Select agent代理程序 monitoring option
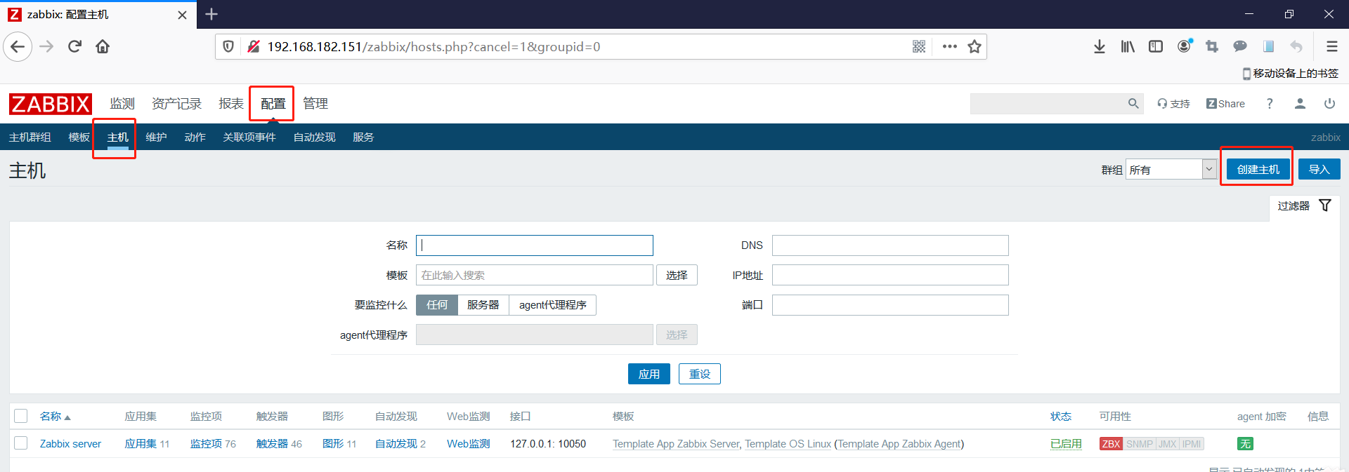The height and width of the screenshot is (472, 1349). (553, 305)
